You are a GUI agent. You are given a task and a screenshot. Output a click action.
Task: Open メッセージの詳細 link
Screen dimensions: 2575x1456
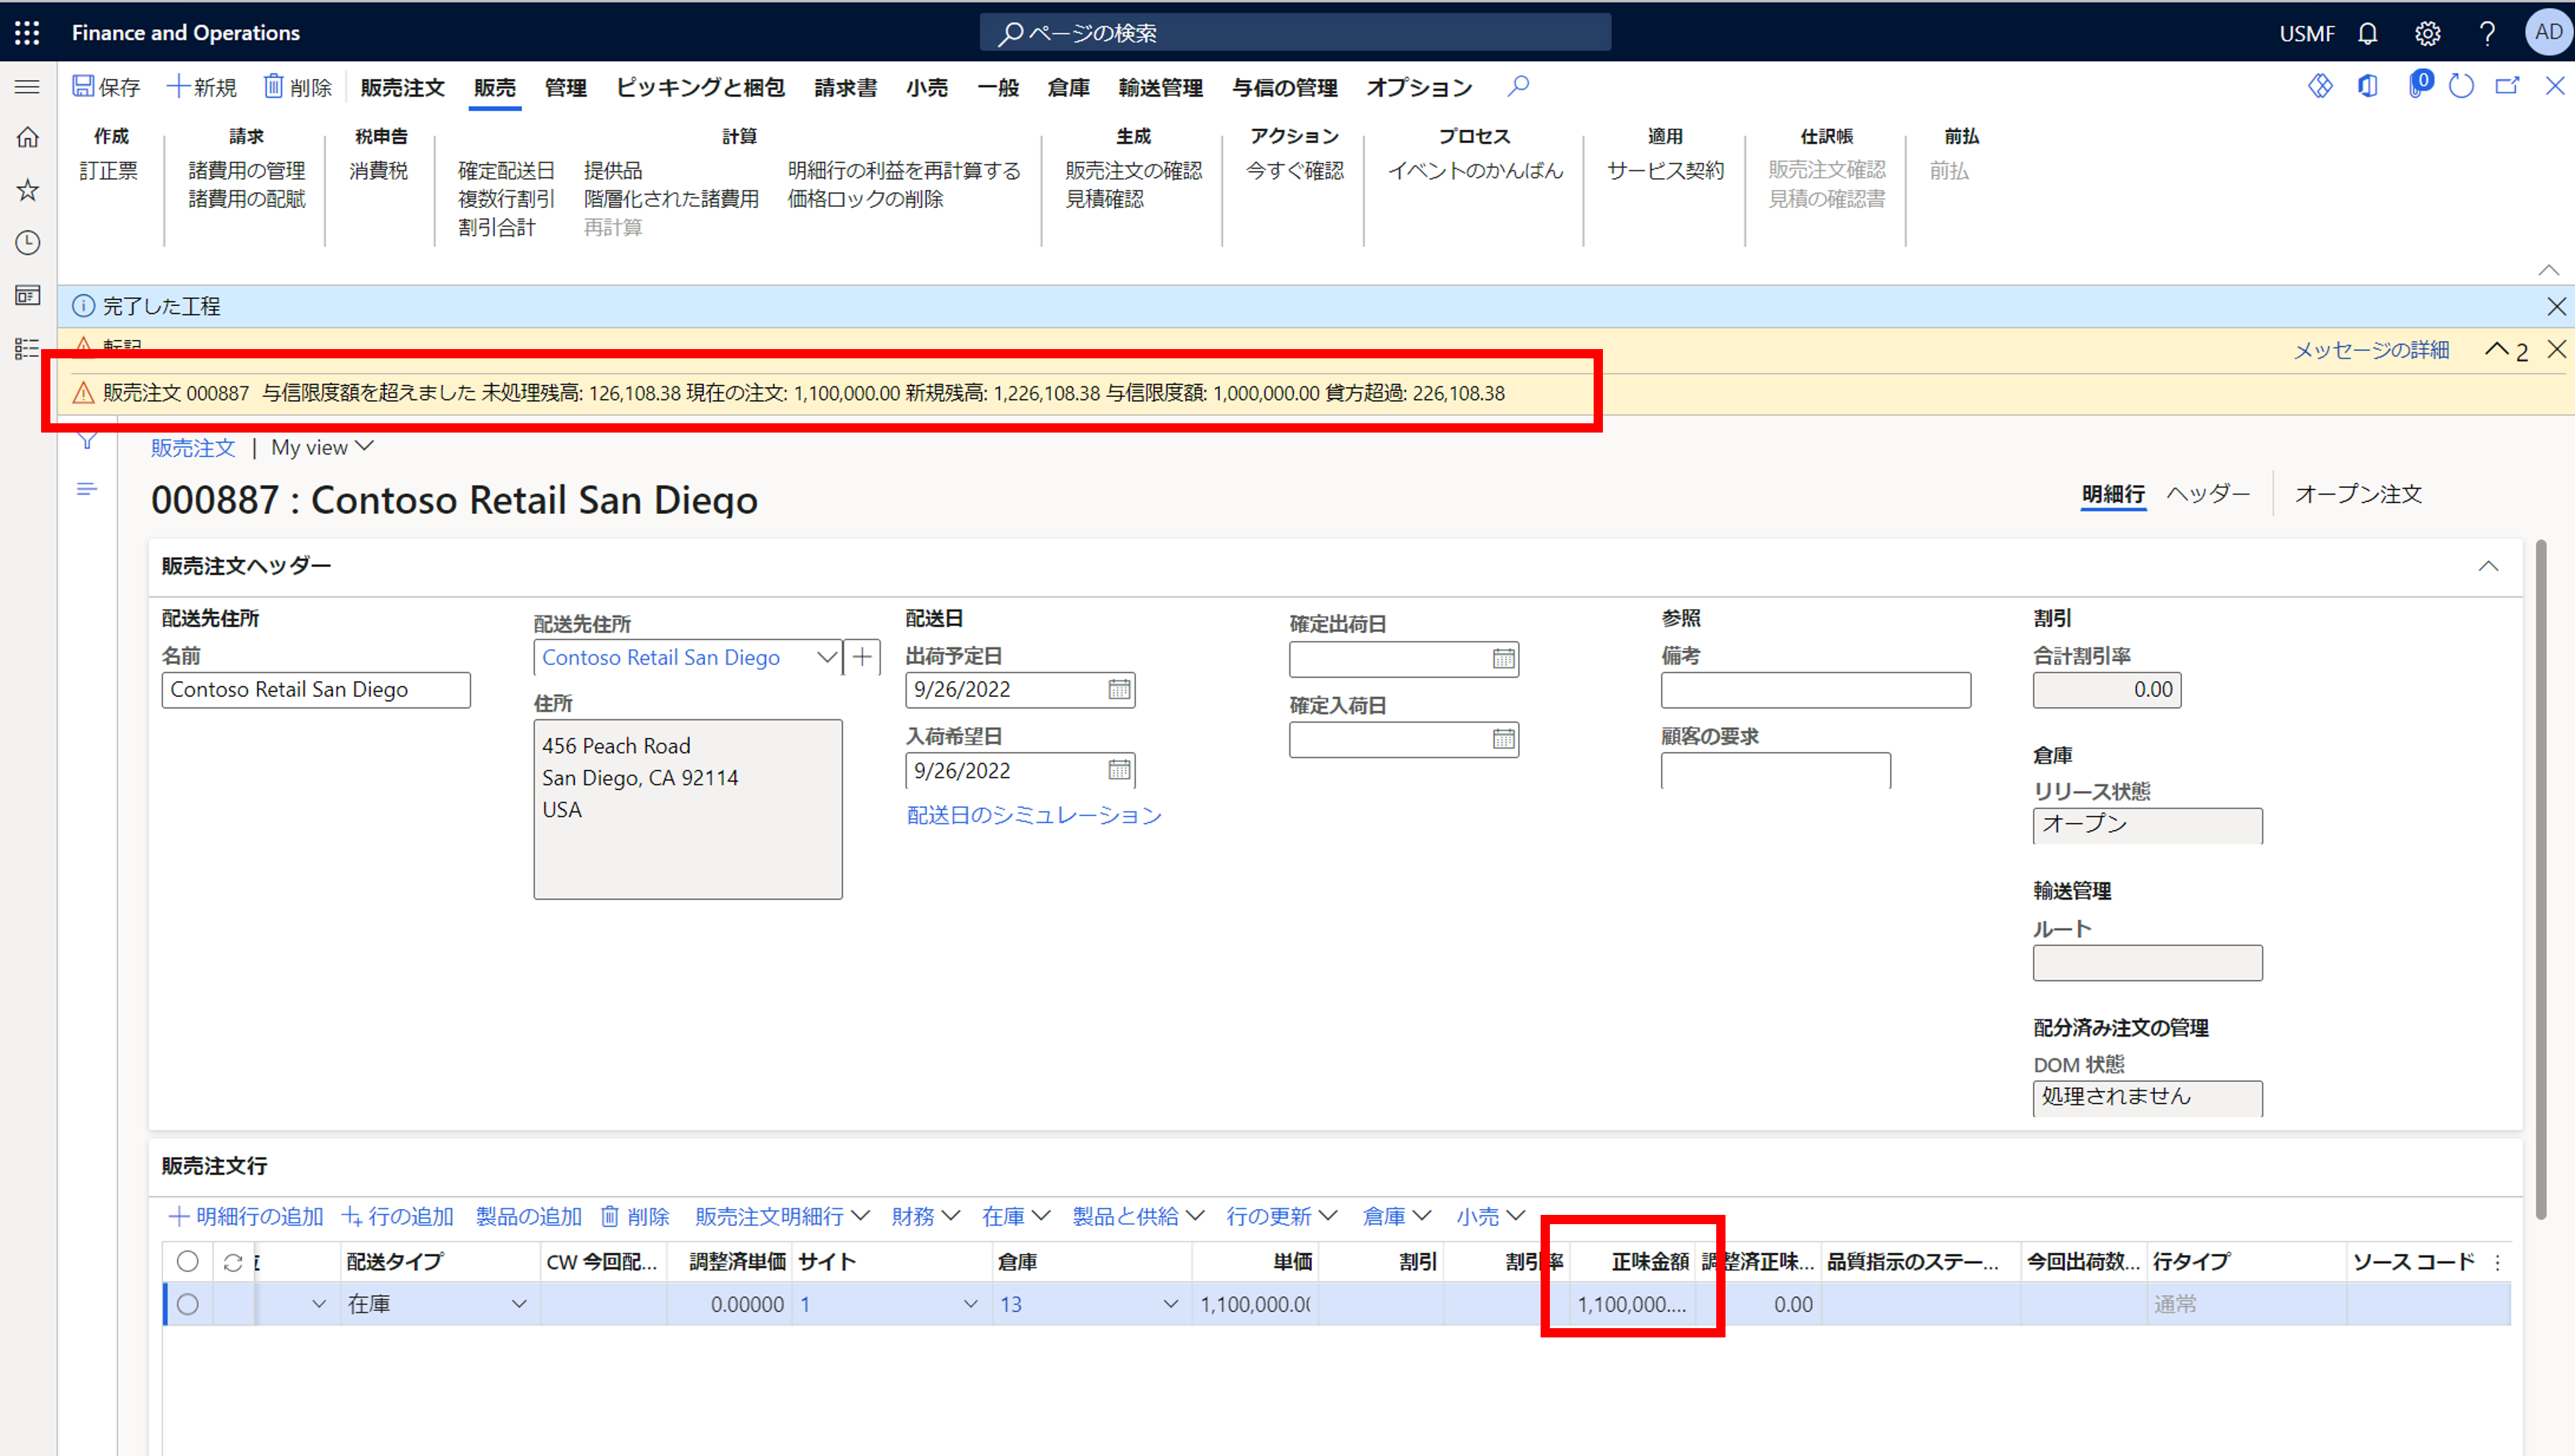(x=2371, y=350)
